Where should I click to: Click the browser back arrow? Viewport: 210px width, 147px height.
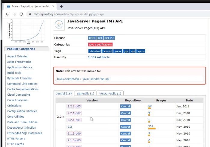click(x=7, y=14)
